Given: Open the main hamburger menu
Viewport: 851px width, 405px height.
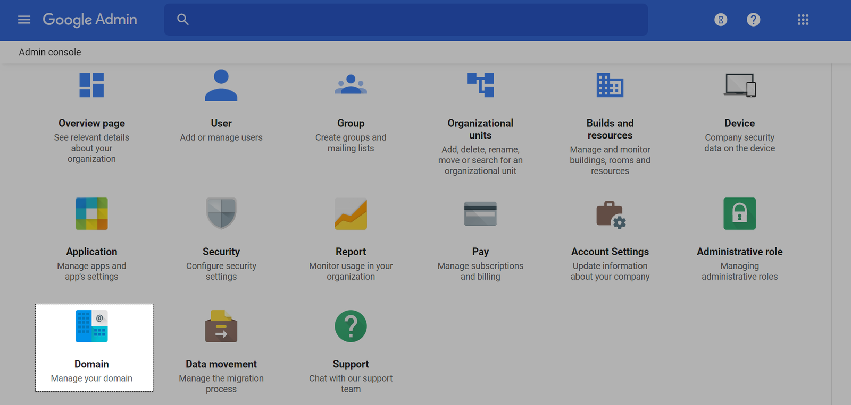Looking at the screenshot, I should coord(24,20).
